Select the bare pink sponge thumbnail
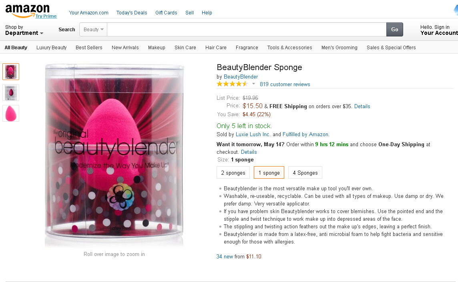 (11, 113)
